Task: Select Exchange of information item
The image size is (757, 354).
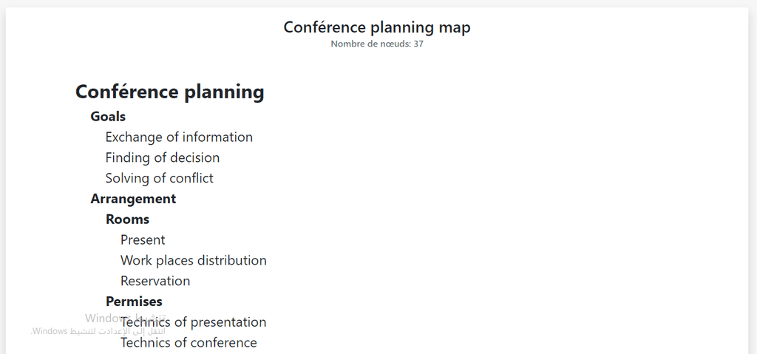Action: point(179,137)
